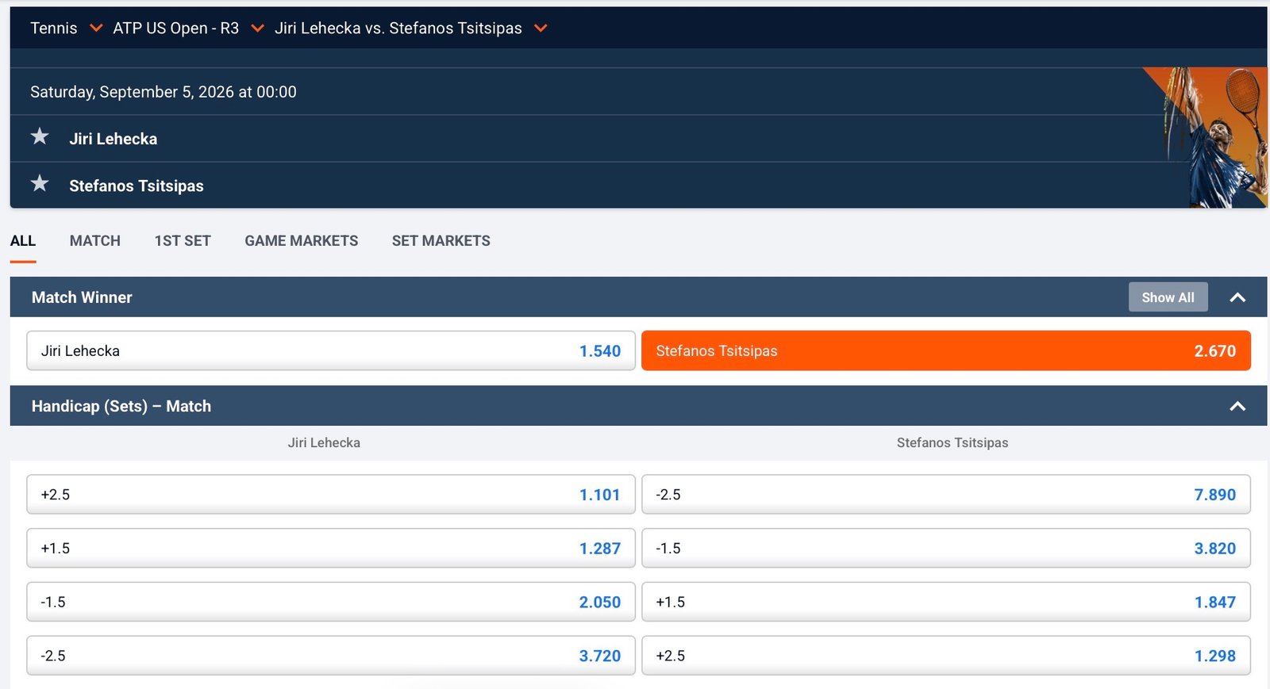The width and height of the screenshot is (1270, 689).
Task: Collapse the Match Winner section chevron
Action: (x=1237, y=297)
